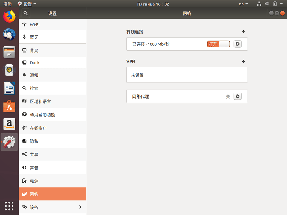Add a new VPN with the plus button

[x=243, y=62]
